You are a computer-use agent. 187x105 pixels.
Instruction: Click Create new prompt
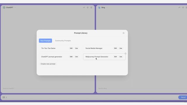48,64
